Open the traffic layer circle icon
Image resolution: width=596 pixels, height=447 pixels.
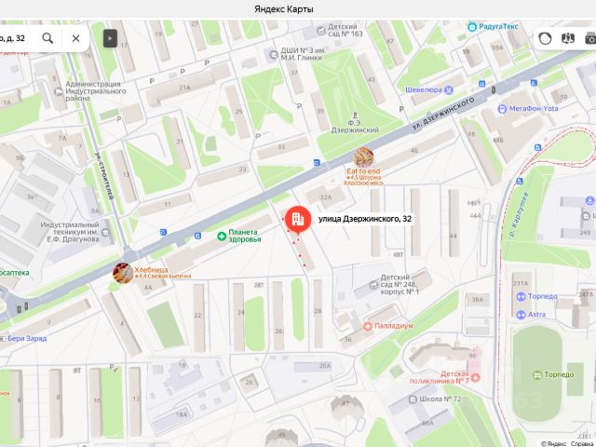click(x=545, y=38)
